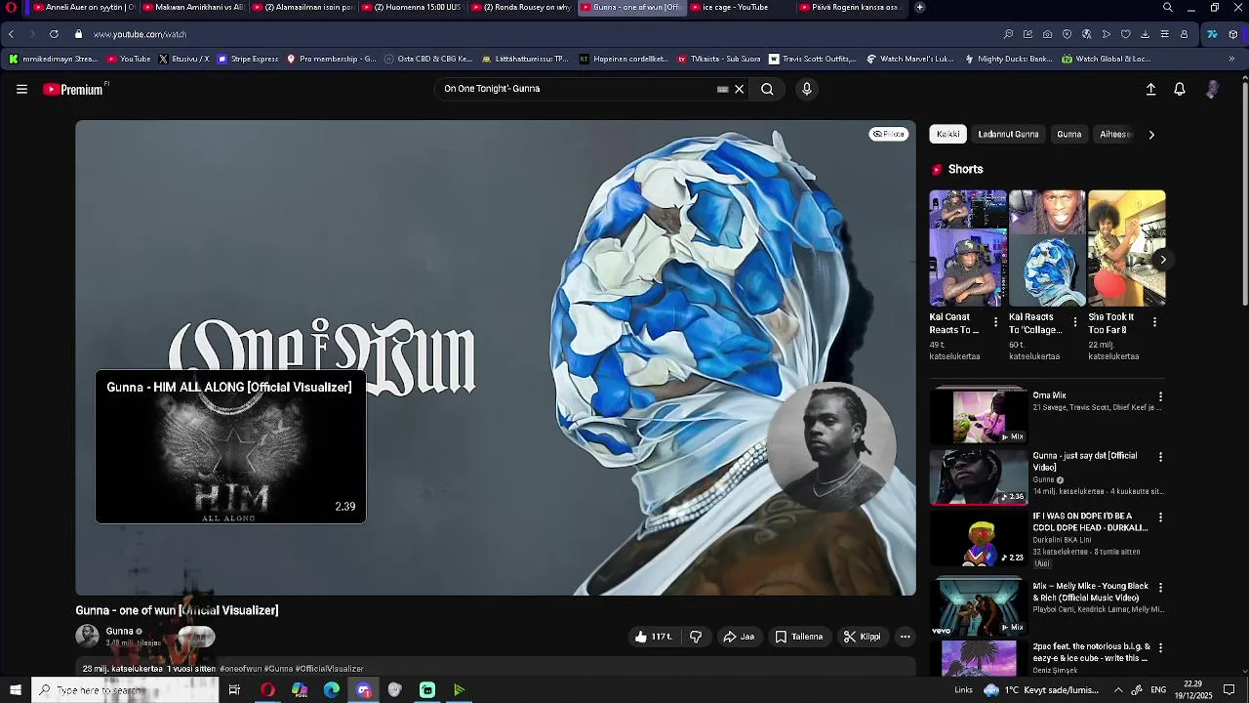Viewport: 1249px width, 703px height.
Task: Click the Piilota overlay button on video
Action: (889, 134)
